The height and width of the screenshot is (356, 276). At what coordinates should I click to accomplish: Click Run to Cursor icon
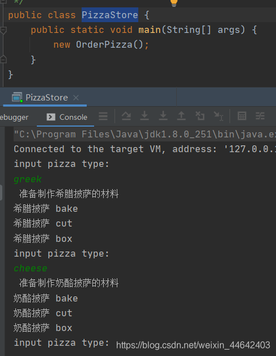[218, 116]
